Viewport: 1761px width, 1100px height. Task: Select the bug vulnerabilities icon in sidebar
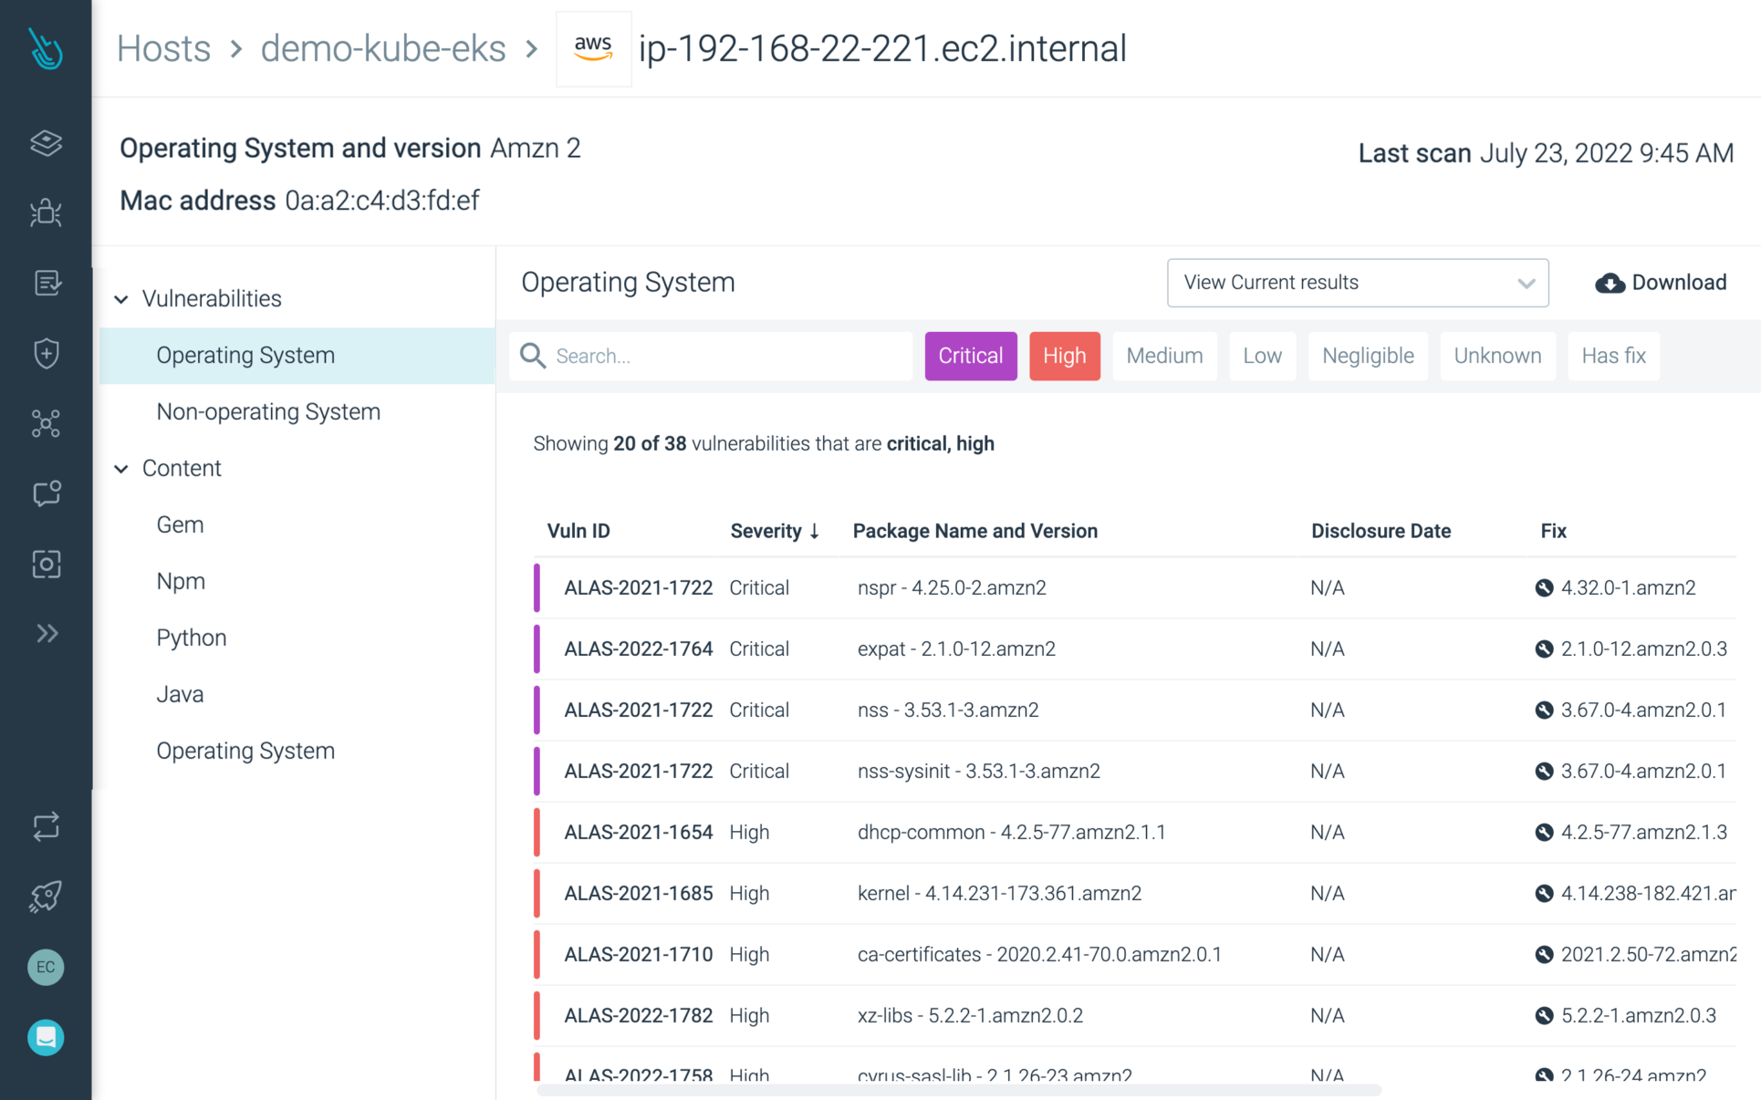(46, 213)
